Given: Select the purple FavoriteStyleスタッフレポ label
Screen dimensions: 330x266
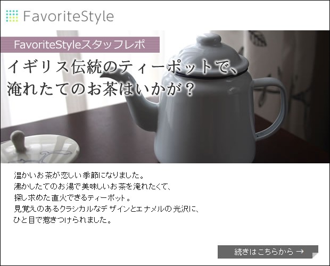Looking at the screenshot, I should click(x=80, y=45).
